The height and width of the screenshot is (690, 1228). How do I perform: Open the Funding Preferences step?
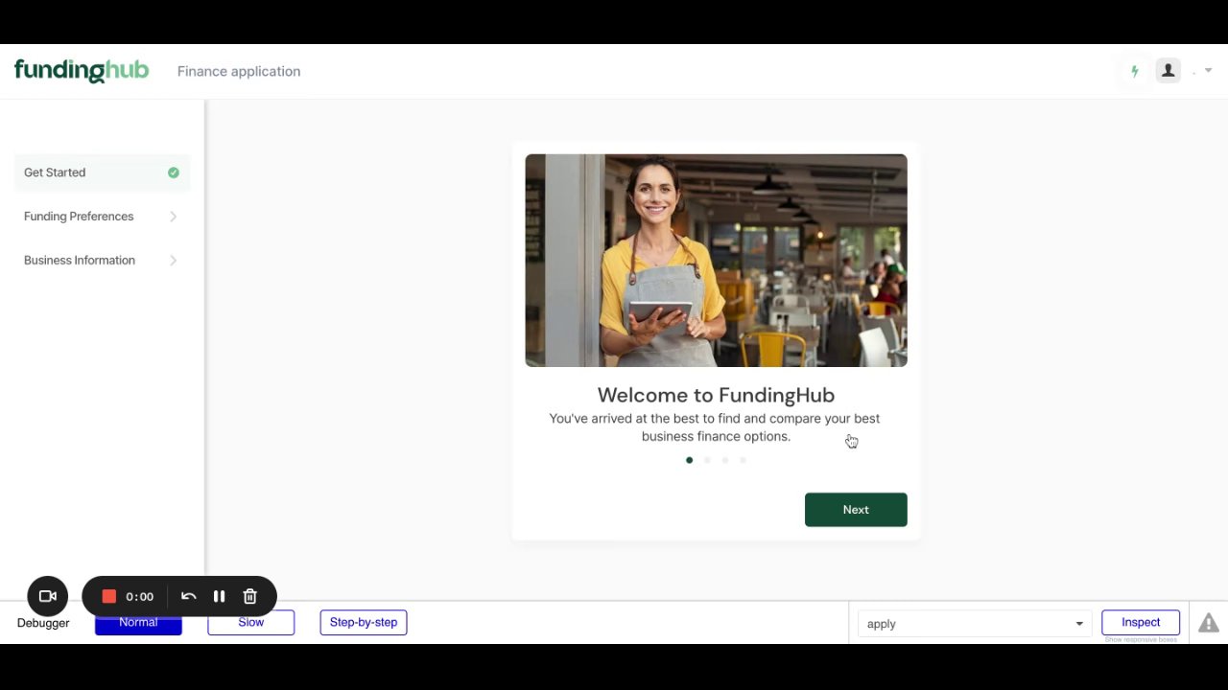coord(102,217)
